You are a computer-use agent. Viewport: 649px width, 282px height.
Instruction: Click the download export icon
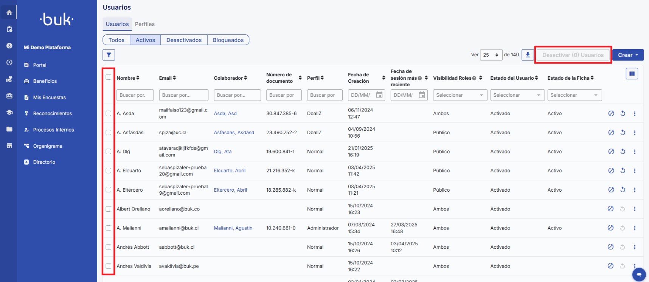pyautogui.click(x=528, y=55)
